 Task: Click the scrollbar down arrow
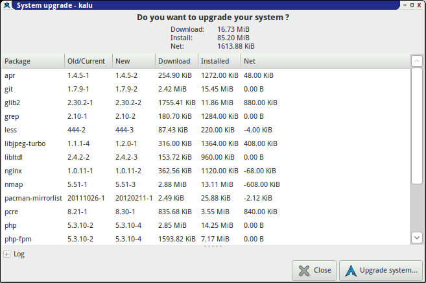[417, 238]
